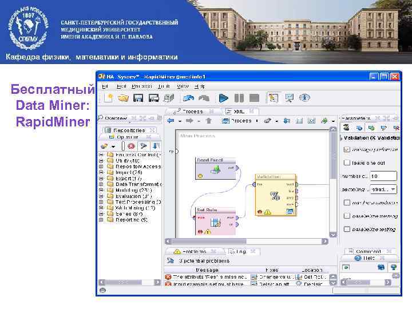412x309 pixels.
Task: Expand the Repository Access folder
Action: (101, 167)
